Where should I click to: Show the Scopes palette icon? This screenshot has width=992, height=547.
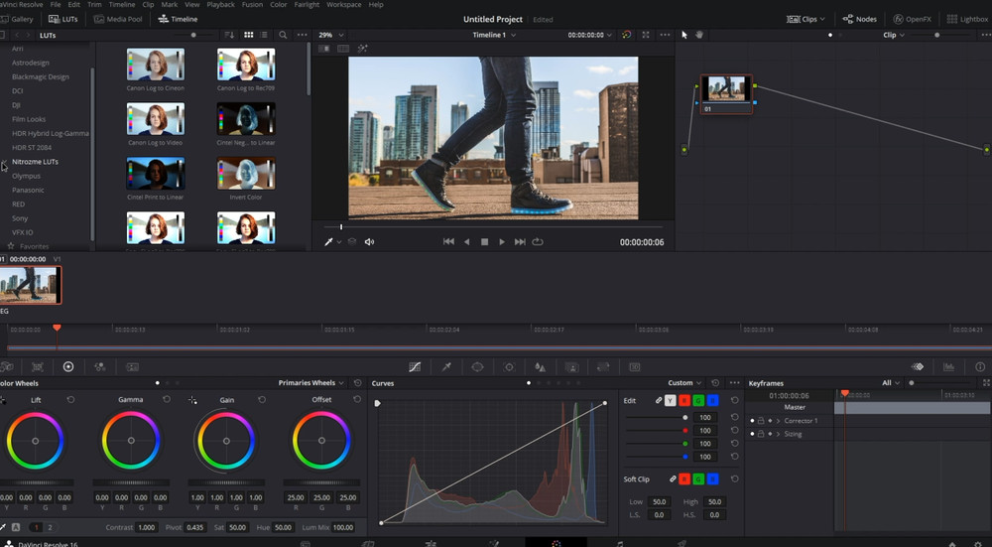click(x=948, y=366)
